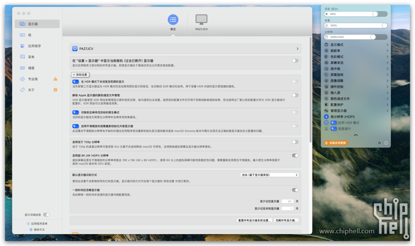The image size is (415, 246).
Task: Click the settings window vertical scrollbar
Action: 310,90
